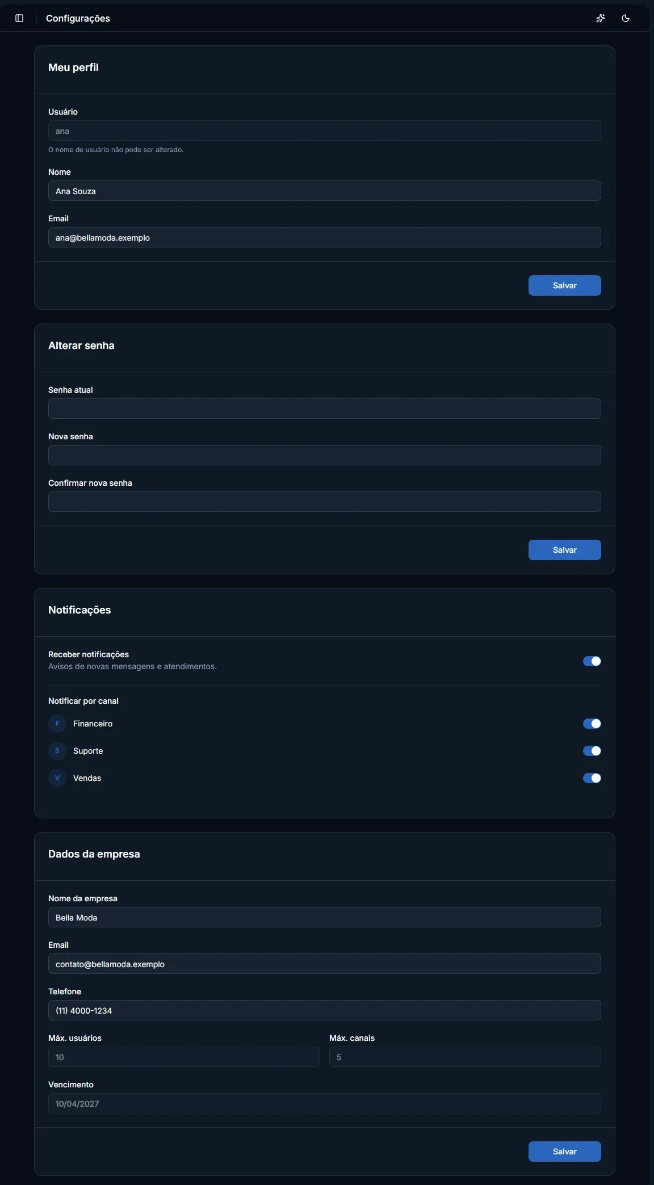Viewport: 654px width, 1185px height.
Task: Click the Configurações page title
Action: [78, 18]
